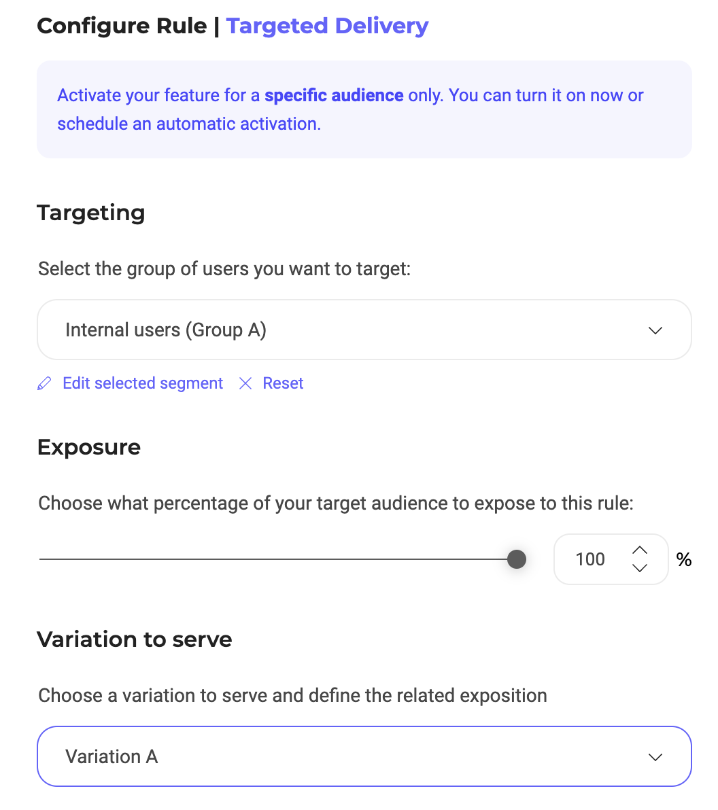Click the Exposure section heading
This screenshot has width=718, height=810.
pyautogui.click(x=89, y=447)
